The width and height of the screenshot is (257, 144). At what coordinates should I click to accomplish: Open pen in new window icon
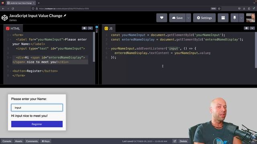pos(175,141)
